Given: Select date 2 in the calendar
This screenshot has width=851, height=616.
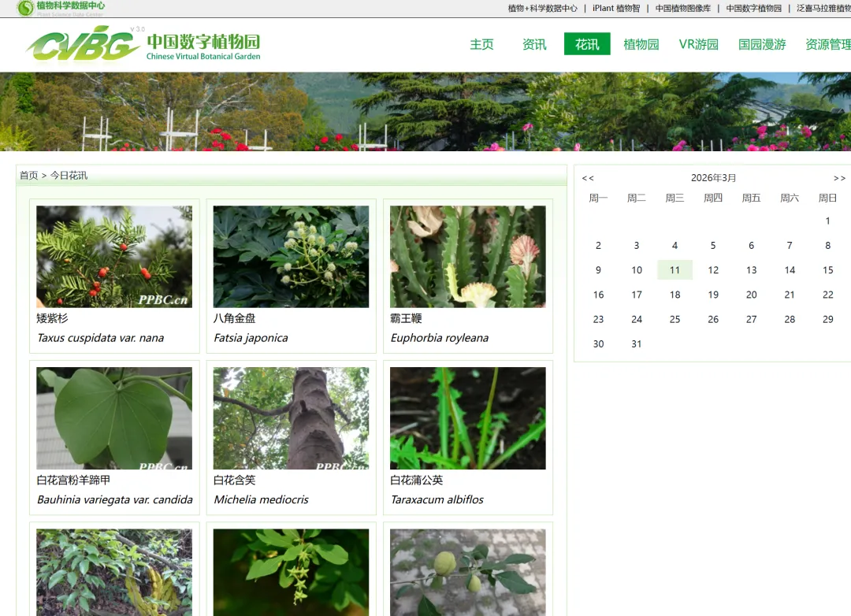Looking at the screenshot, I should [598, 245].
